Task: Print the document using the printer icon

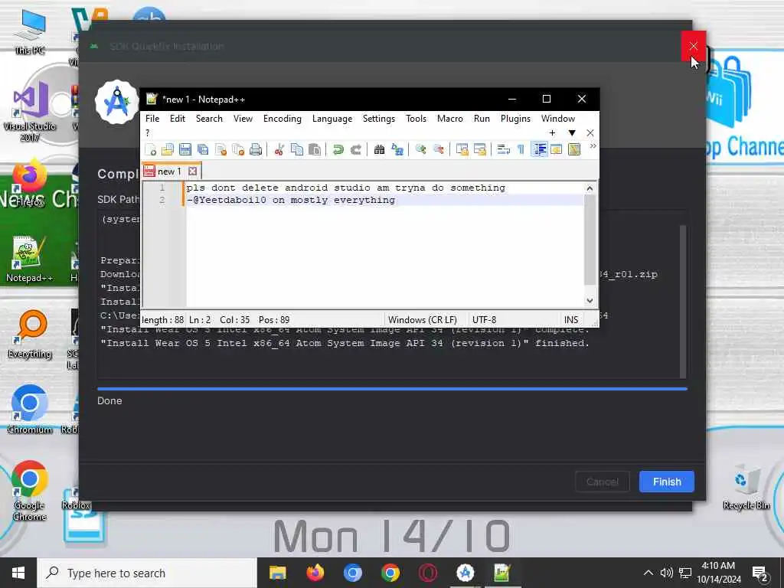Action: 256,149
